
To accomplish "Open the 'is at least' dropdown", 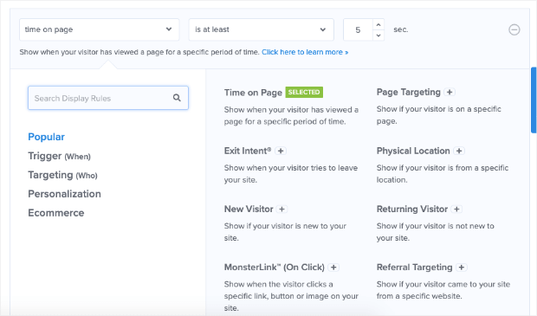I will pyautogui.click(x=261, y=29).
